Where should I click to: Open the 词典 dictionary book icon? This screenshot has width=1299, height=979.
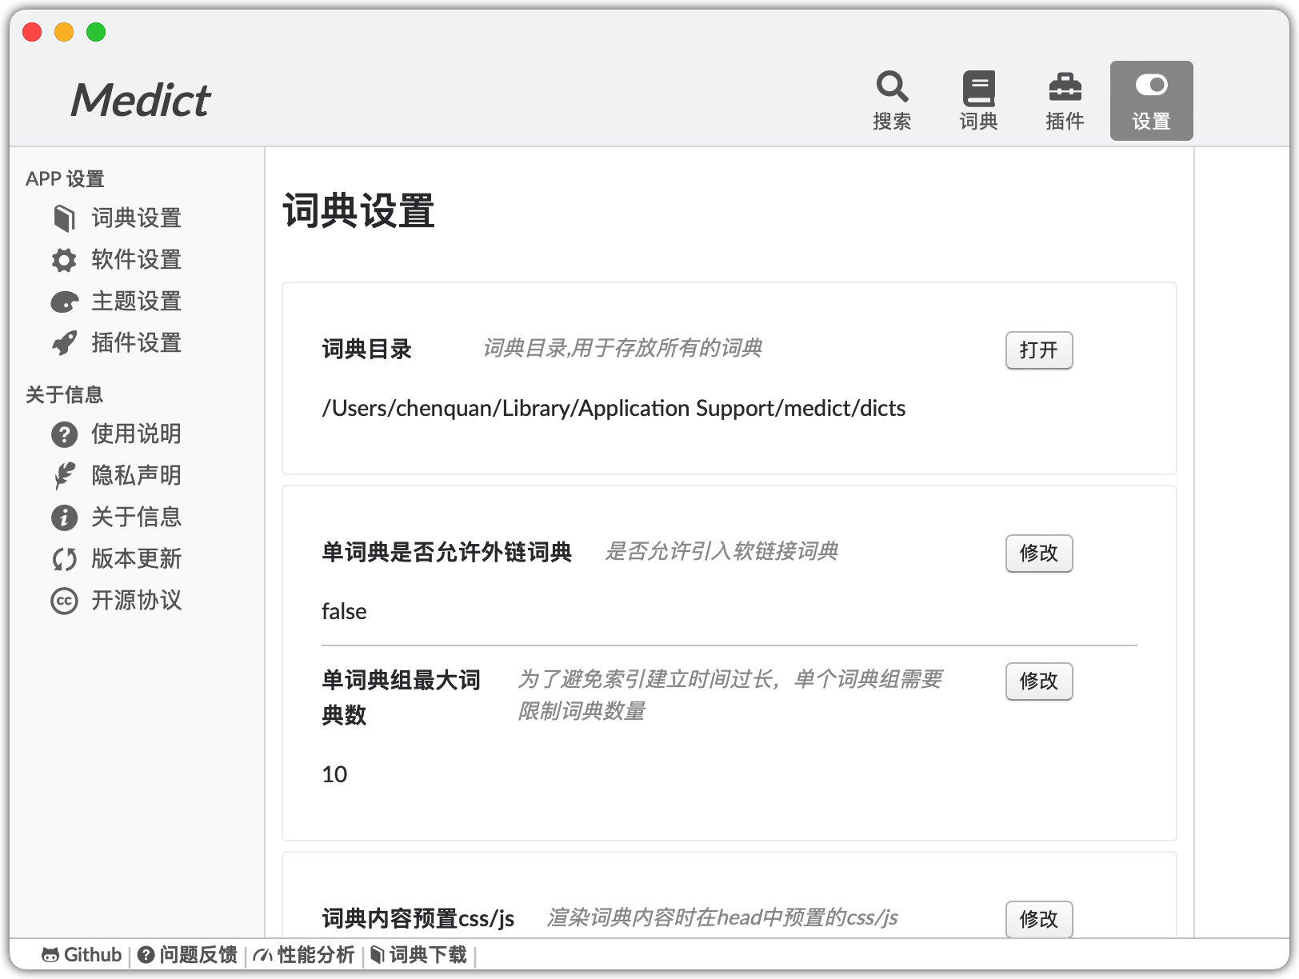click(978, 88)
